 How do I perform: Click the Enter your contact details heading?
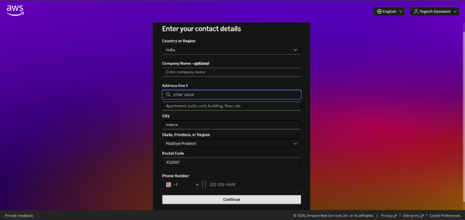[201, 29]
